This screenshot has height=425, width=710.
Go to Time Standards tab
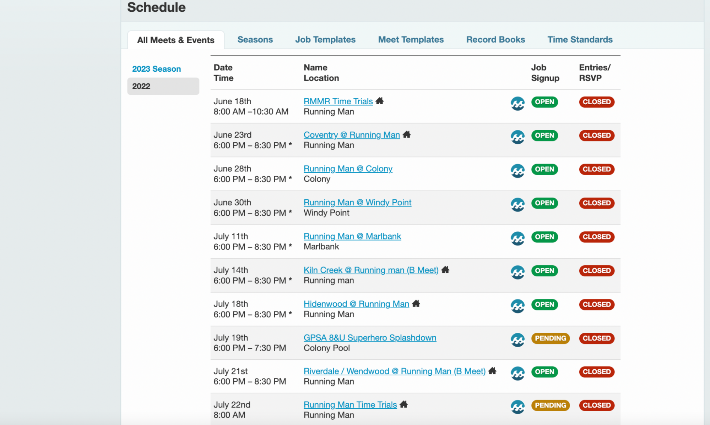tap(580, 40)
